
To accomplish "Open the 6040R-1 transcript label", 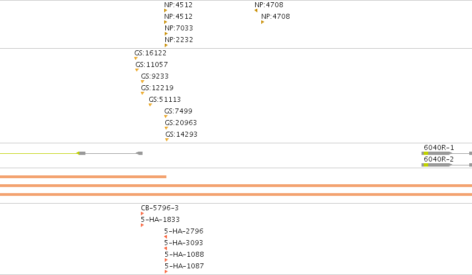I will (x=439, y=148).
